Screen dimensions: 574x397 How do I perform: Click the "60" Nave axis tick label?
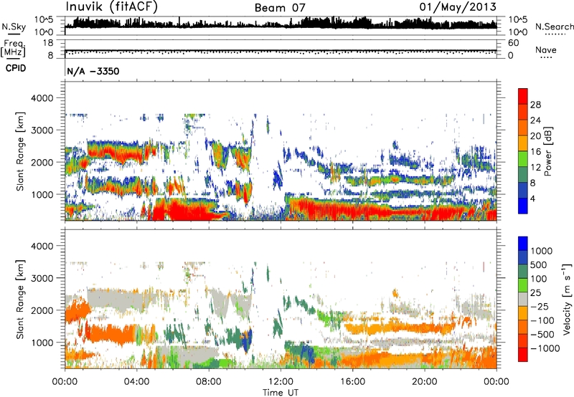[x=513, y=43]
